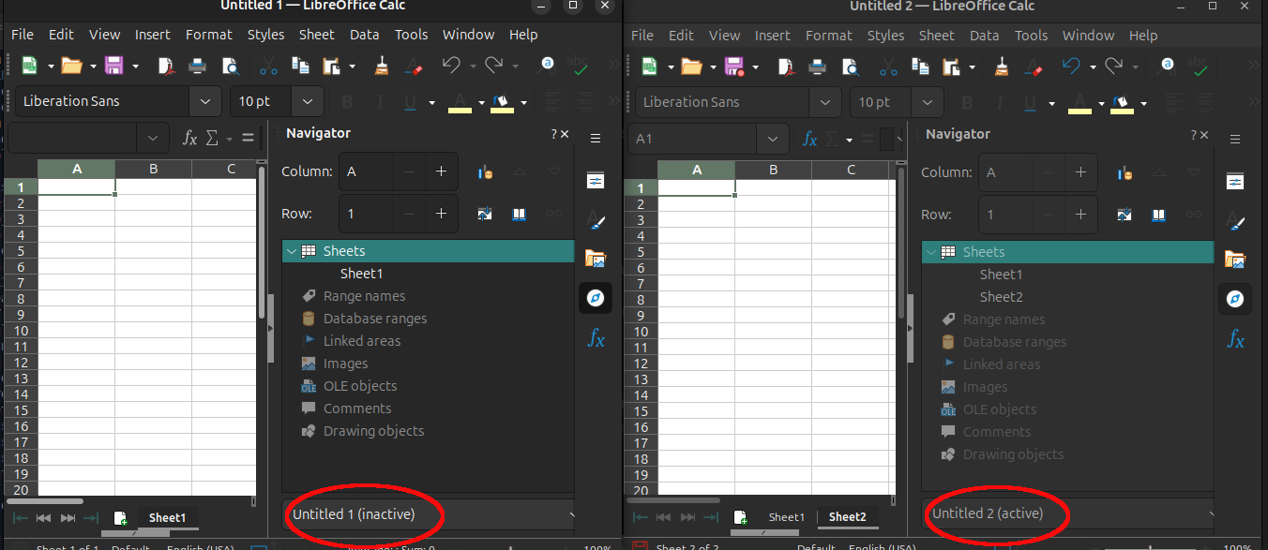Toggle automatic spell checking in Untitled 2 window
The height and width of the screenshot is (550, 1268).
pyautogui.click(x=1199, y=67)
